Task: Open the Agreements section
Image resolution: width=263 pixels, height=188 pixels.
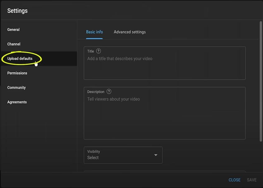Action: tap(17, 102)
